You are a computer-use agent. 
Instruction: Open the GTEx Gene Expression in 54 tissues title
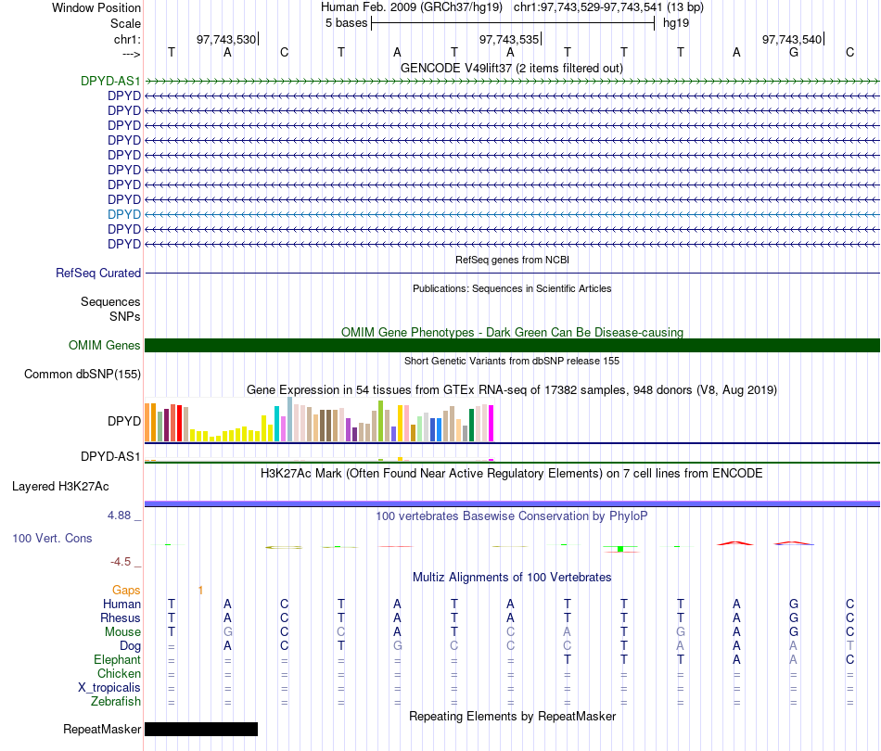click(x=512, y=389)
